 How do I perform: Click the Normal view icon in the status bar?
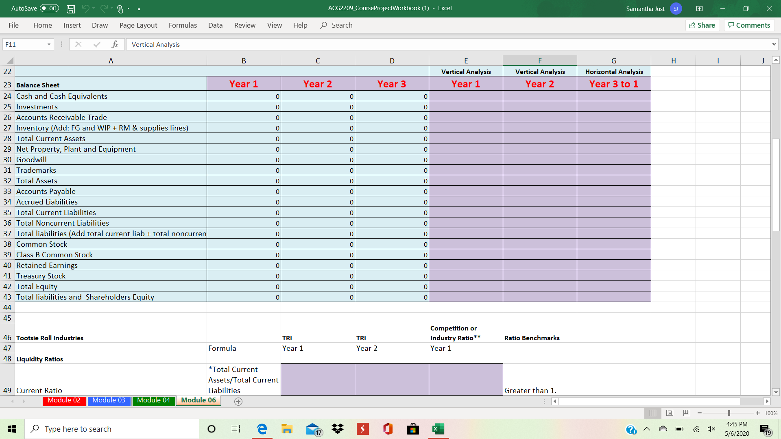coord(653,413)
